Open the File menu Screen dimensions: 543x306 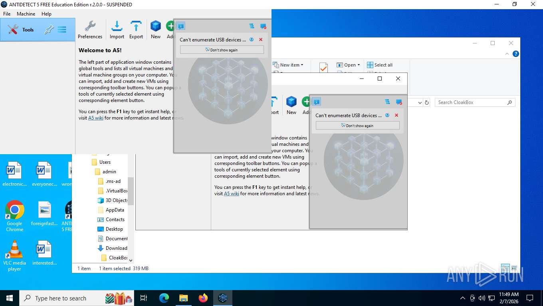tap(7, 14)
